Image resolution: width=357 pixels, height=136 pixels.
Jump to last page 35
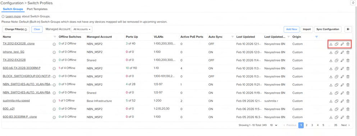(x=335, y=125)
